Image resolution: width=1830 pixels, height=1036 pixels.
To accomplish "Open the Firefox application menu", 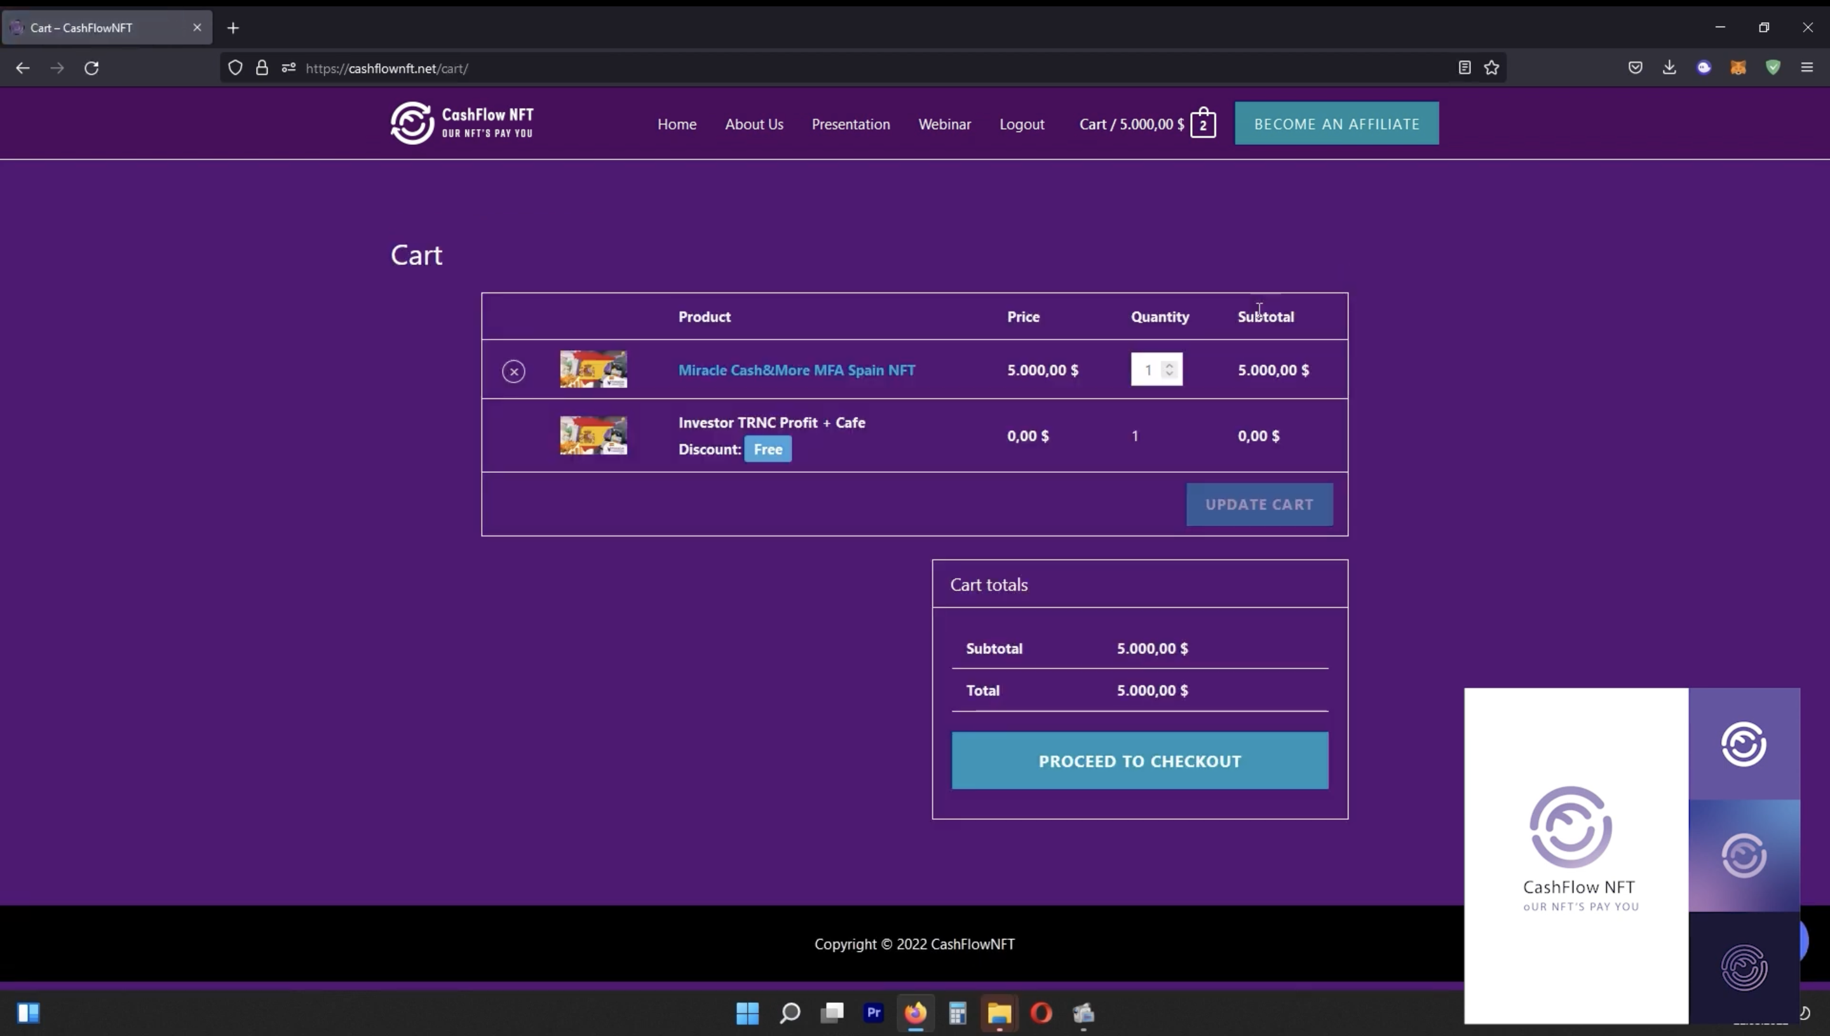I will click(1807, 67).
